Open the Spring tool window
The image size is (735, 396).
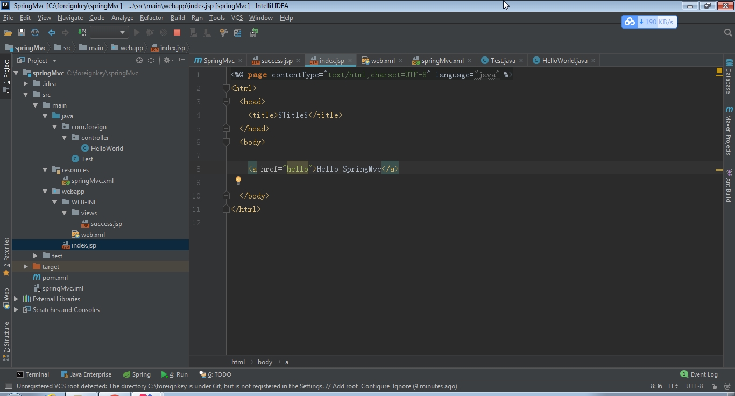(137, 374)
